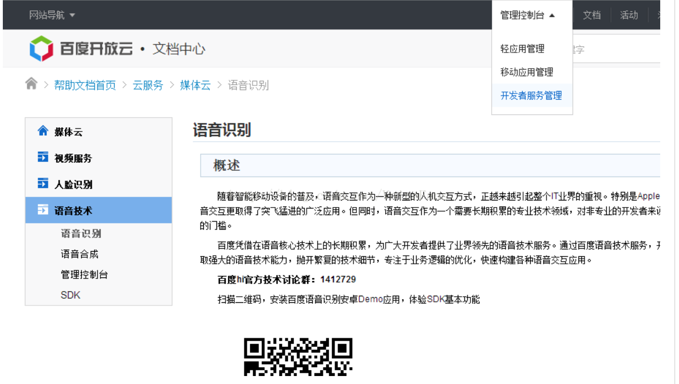679x384 pixels.
Task: Click the QR code image
Action: click(298, 357)
